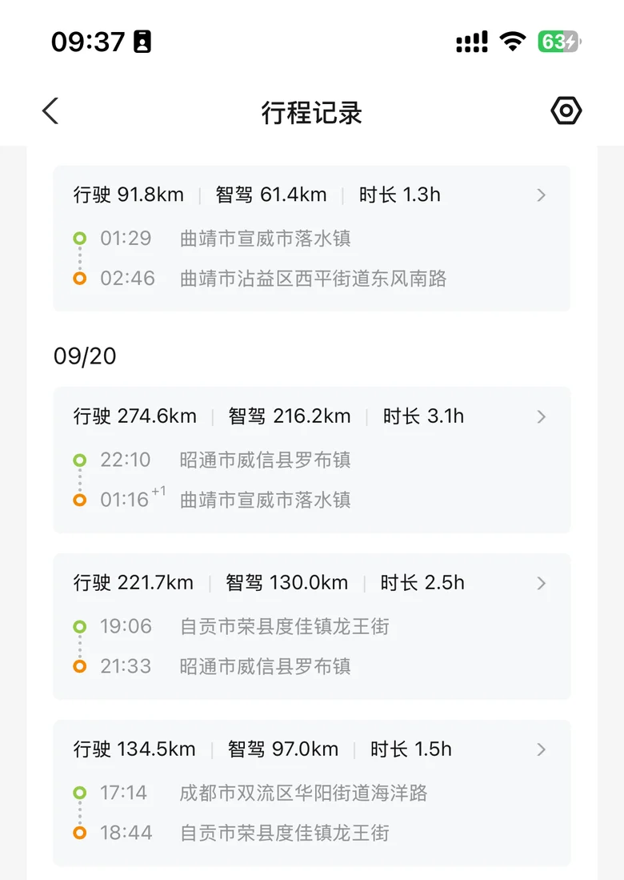Tap the Wi-Fi status icon

click(x=513, y=42)
